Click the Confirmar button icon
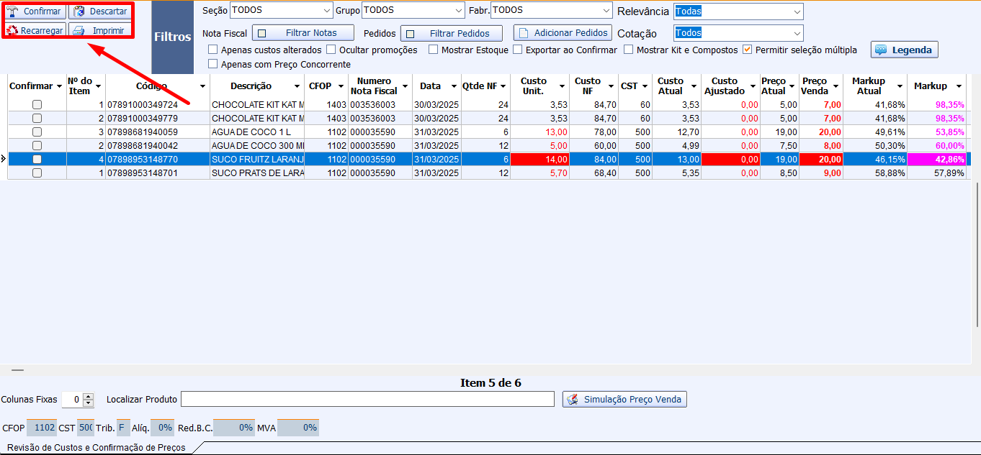Image resolution: width=981 pixels, height=455 pixels. pyautogui.click(x=12, y=12)
